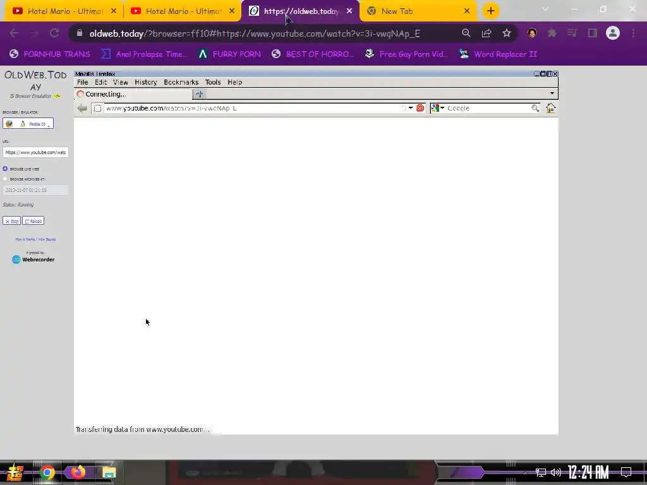
Task: Show hidden system tray icons chevron
Action: [x=525, y=472]
